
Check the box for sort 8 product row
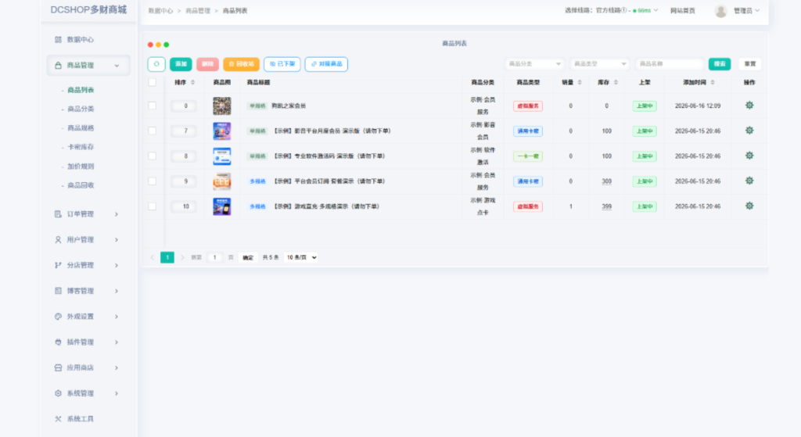(x=153, y=156)
